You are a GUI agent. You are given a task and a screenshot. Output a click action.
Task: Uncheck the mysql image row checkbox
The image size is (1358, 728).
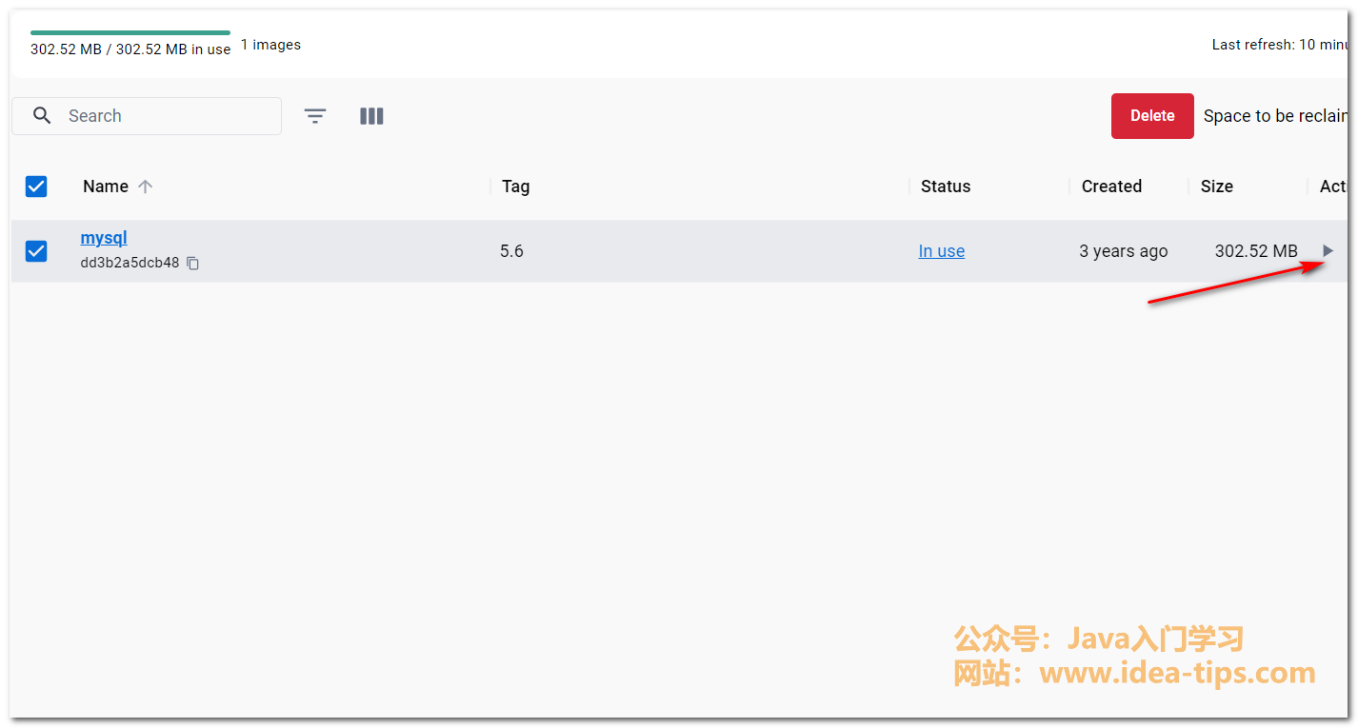[36, 251]
